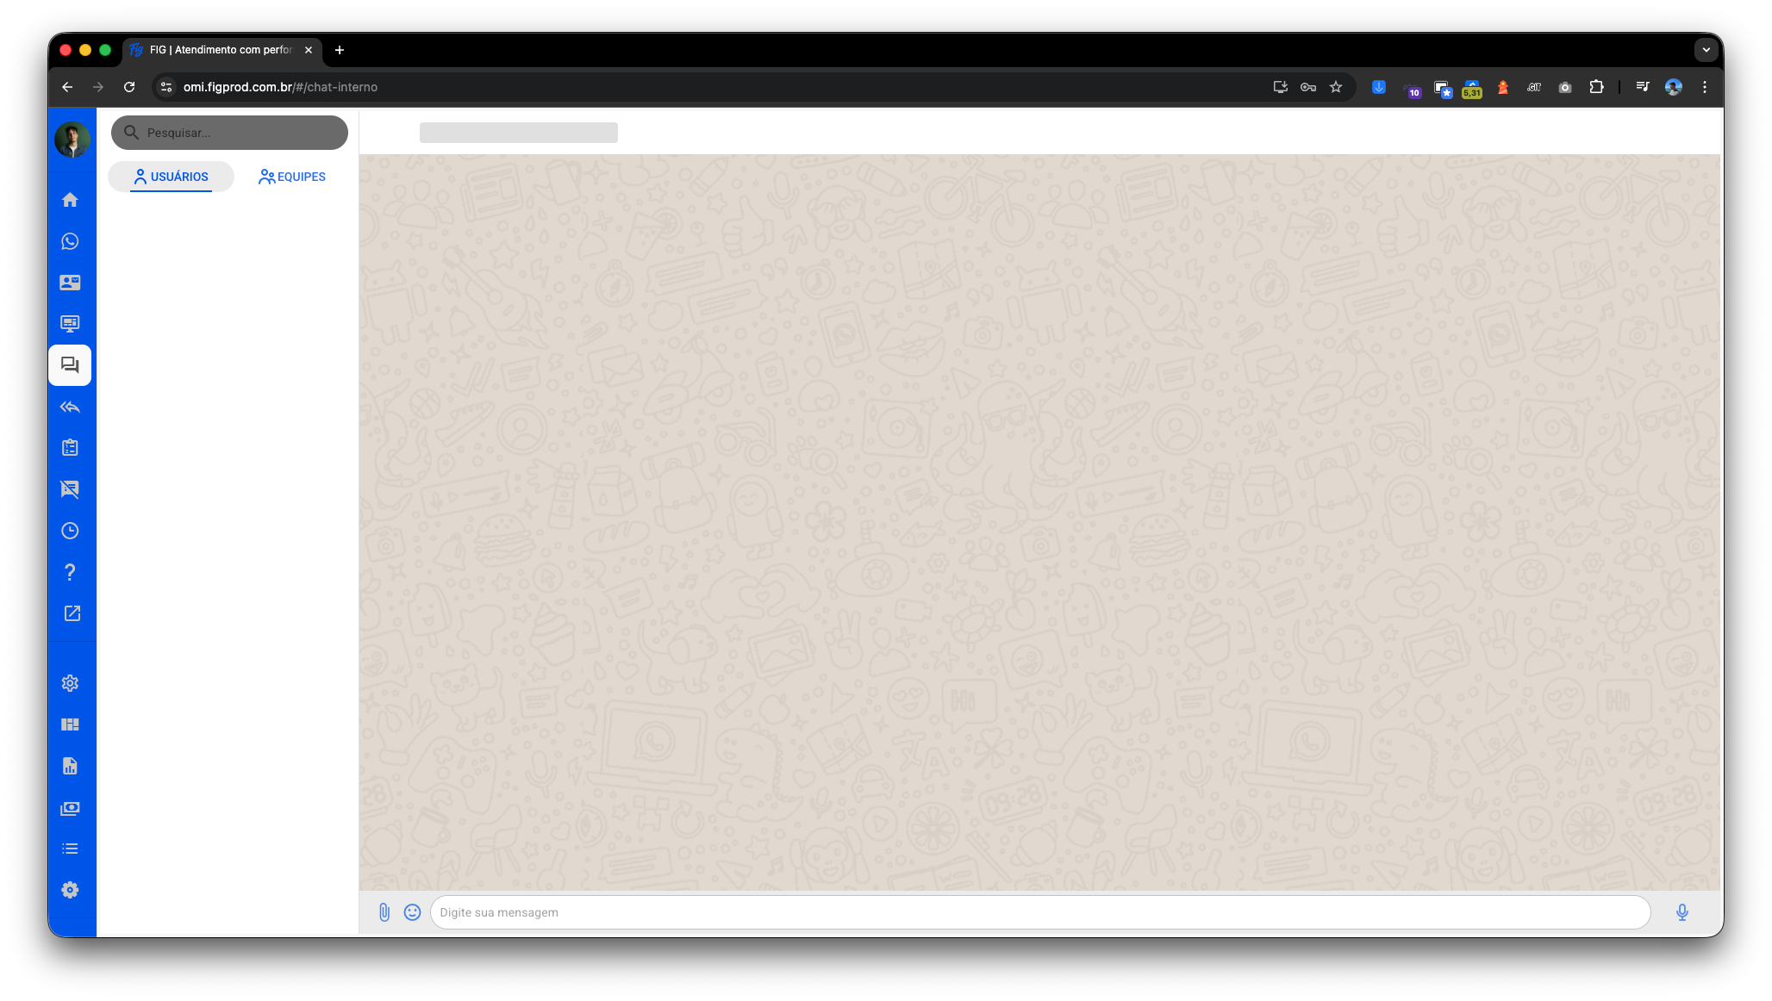
Task: Go to the home dashboard icon
Action: click(70, 200)
